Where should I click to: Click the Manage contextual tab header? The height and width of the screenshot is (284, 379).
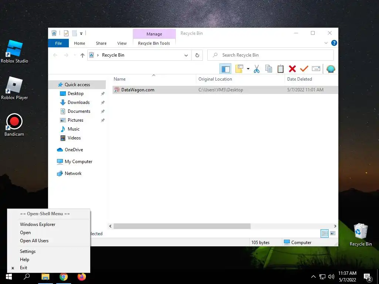coord(154,34)
